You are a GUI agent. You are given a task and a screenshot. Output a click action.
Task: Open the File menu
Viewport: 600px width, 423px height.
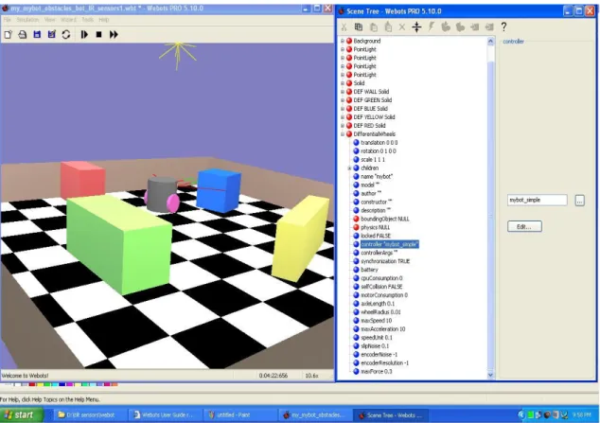click(x=8, y=20)
